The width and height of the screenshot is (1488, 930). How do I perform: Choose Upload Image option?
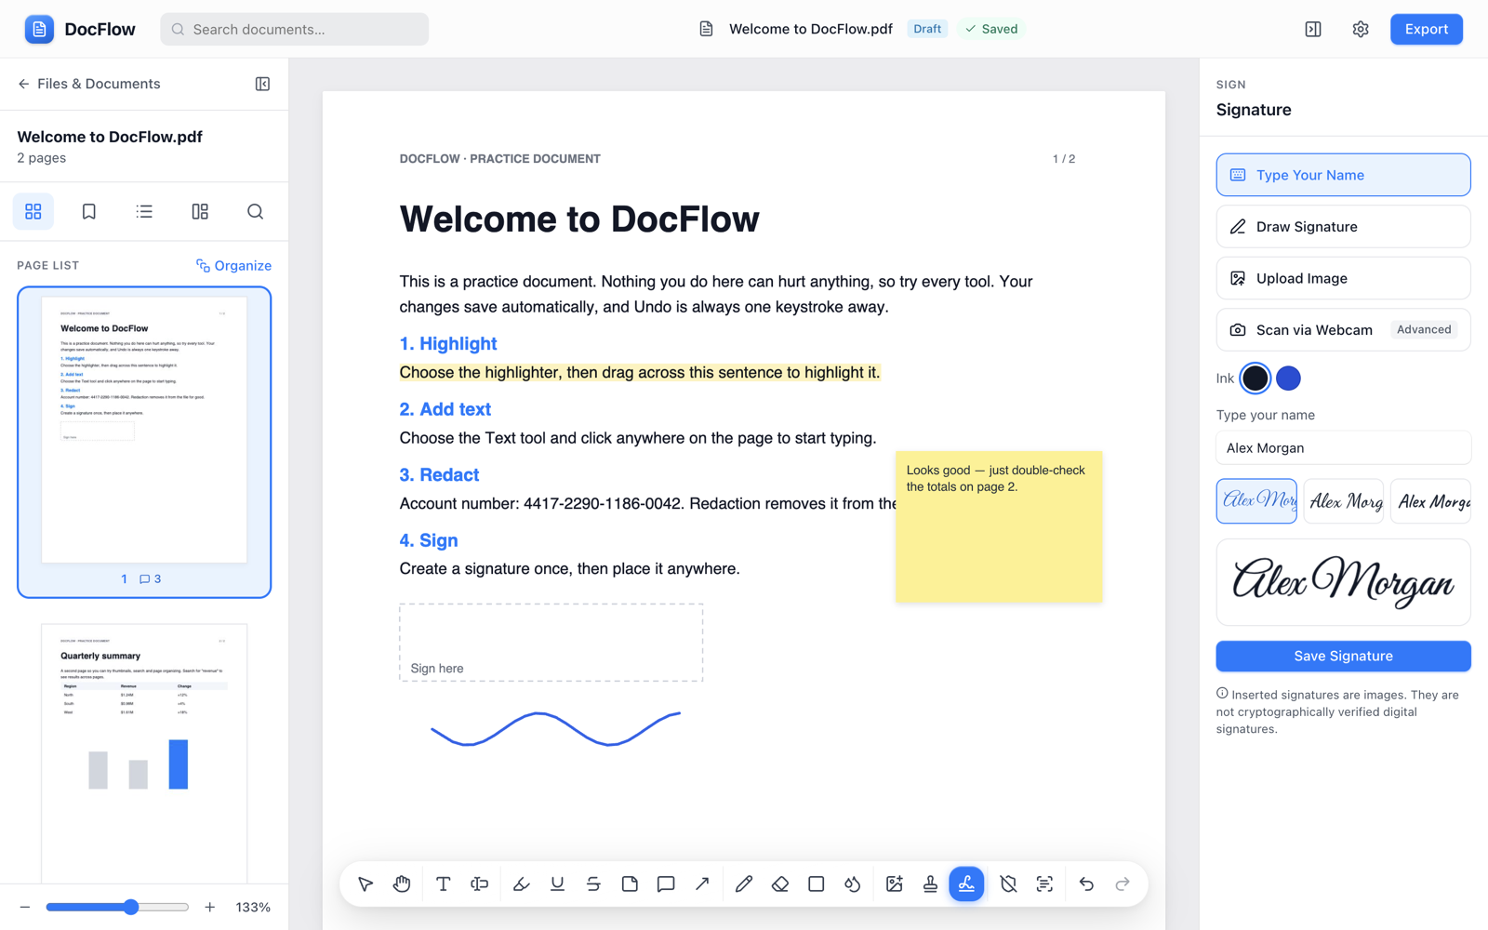click(x=1343, y=278)
